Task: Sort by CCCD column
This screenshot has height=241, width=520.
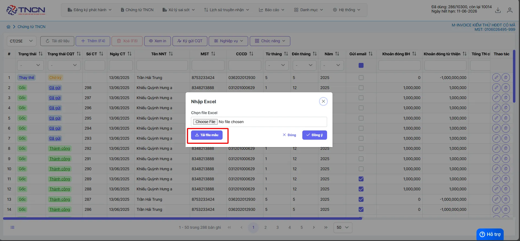Action: (251, 54)
